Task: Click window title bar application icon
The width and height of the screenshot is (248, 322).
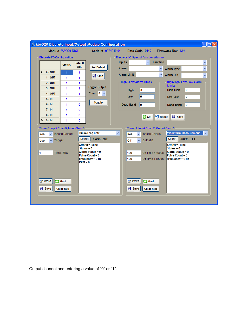Action: point(33,44)
